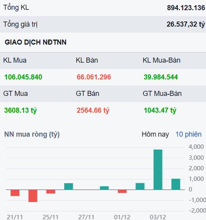Screen dimensions: 206x220
Task: Select KL Bán value 66.061.296
Action: (x=94, y=77)
